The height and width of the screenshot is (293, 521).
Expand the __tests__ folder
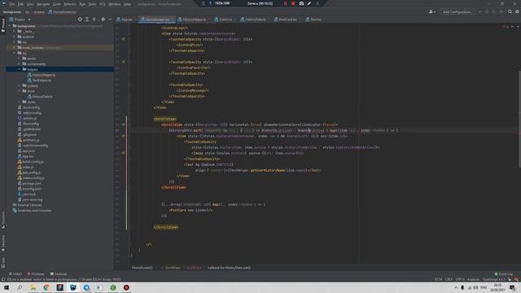click(15, 31)
